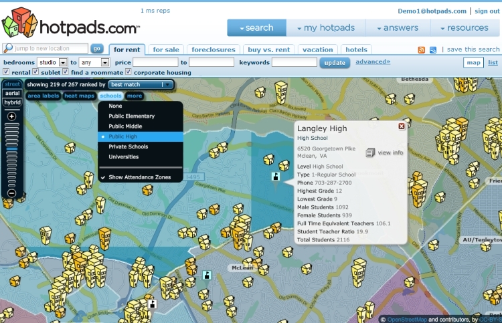The width and height of the screenshot is (502, 323).
Task: Click the school marker near McLean label
Action: coord(207,275)
